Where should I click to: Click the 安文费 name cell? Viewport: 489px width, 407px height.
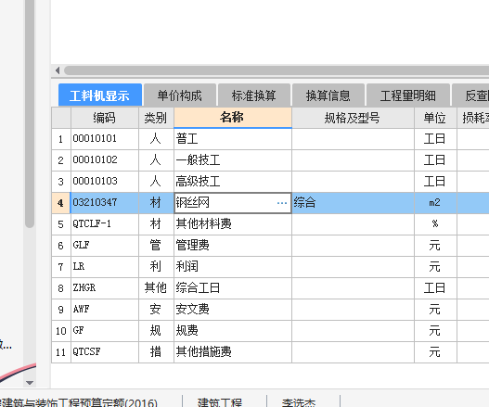(233, 310)
